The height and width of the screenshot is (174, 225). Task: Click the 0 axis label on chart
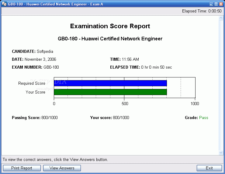point(54,104)
